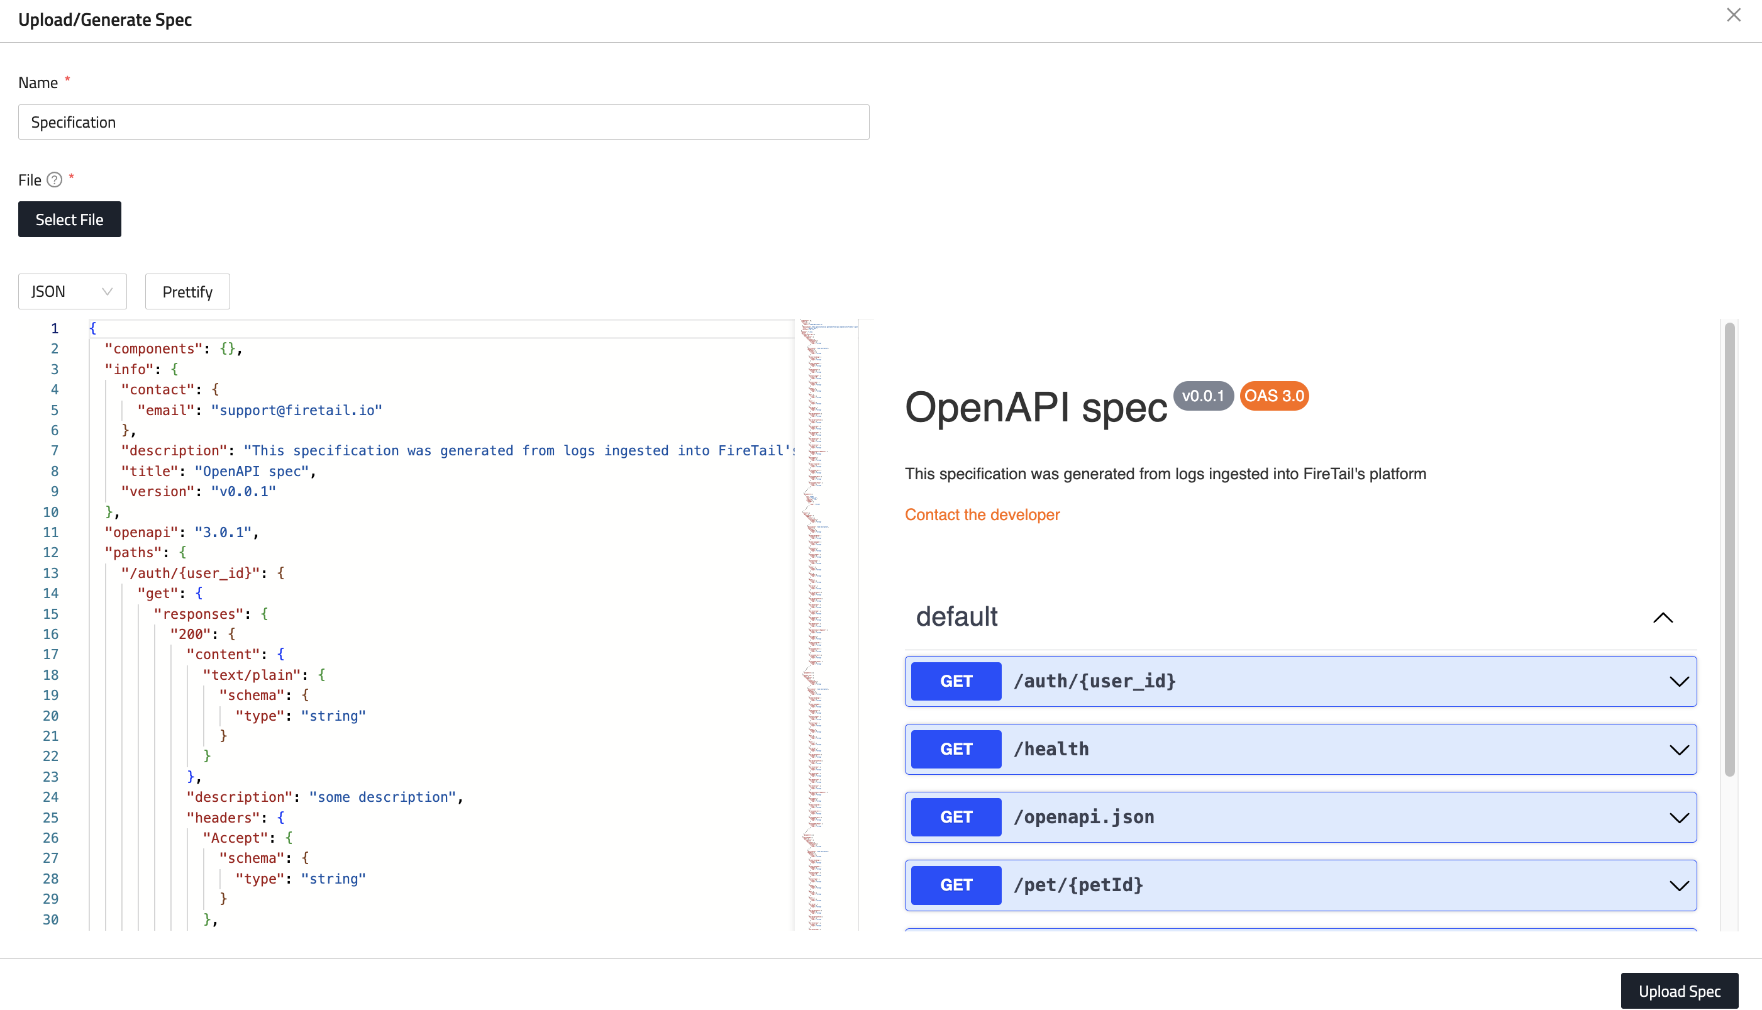
Task: Collapse the default section with its arrow
Action: click(1663, 618)
